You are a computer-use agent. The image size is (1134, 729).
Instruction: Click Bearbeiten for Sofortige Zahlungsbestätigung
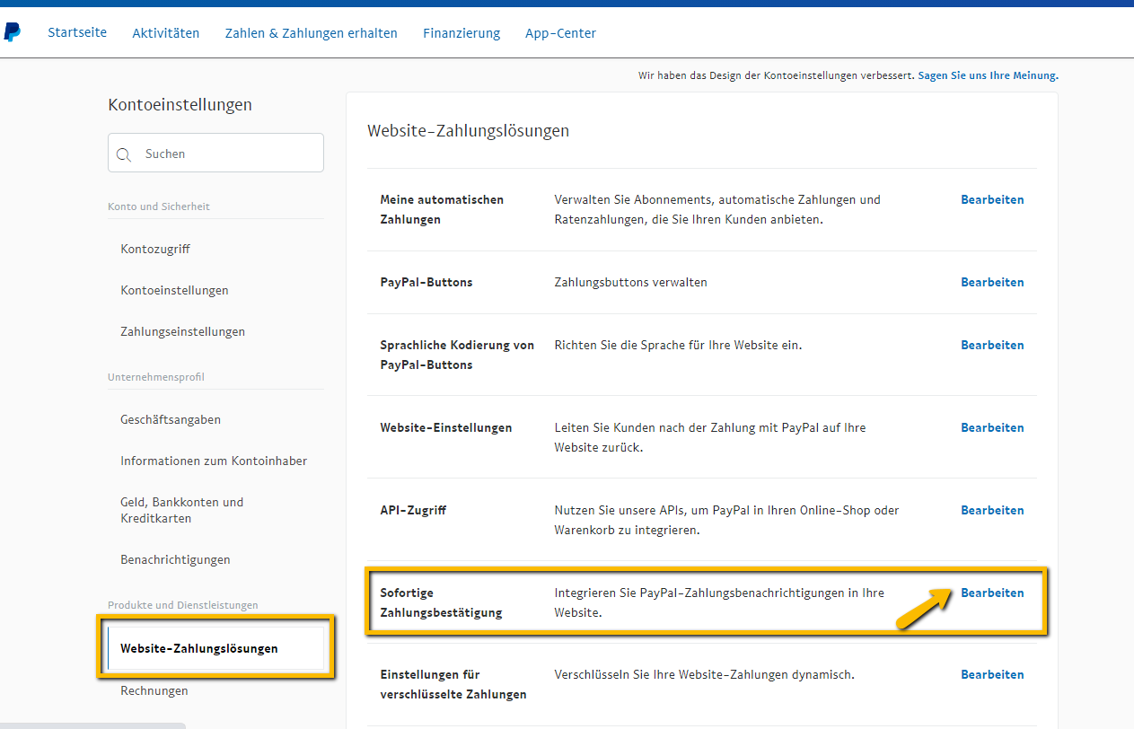point(992,593)
